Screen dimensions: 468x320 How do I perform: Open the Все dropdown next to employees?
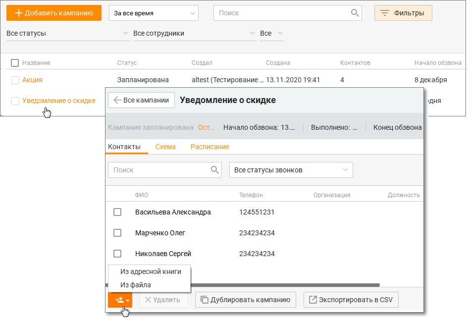pyautogui.click(x=271, y=33)
